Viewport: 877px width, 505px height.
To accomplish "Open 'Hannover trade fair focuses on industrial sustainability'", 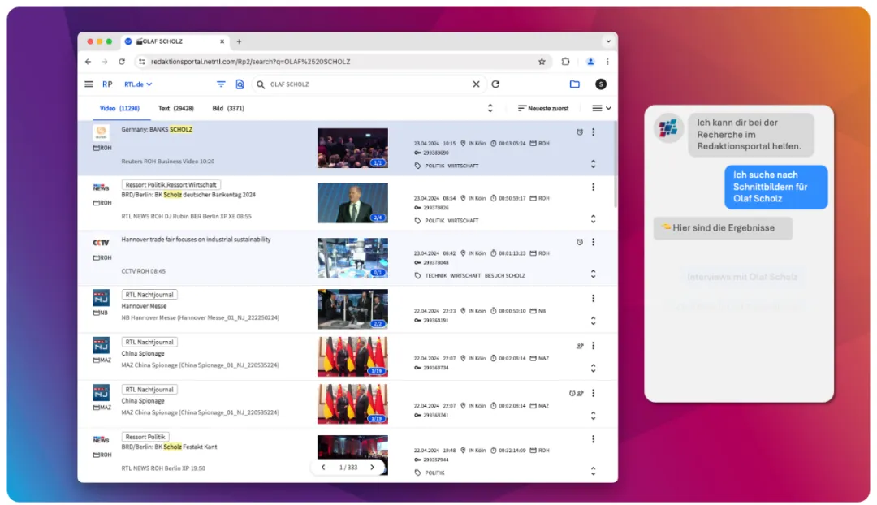I will click(196, 240).
